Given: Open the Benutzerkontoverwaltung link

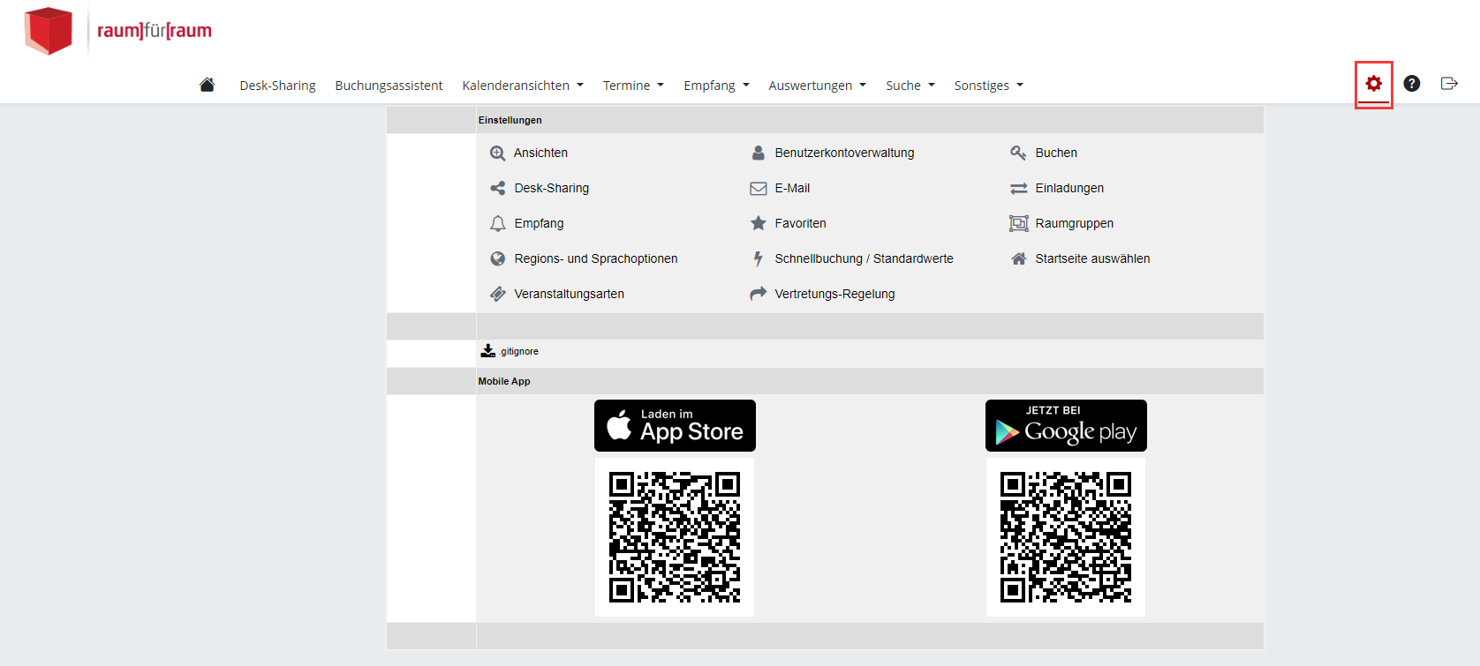Looking at the screenshot, I should point(844,153).
